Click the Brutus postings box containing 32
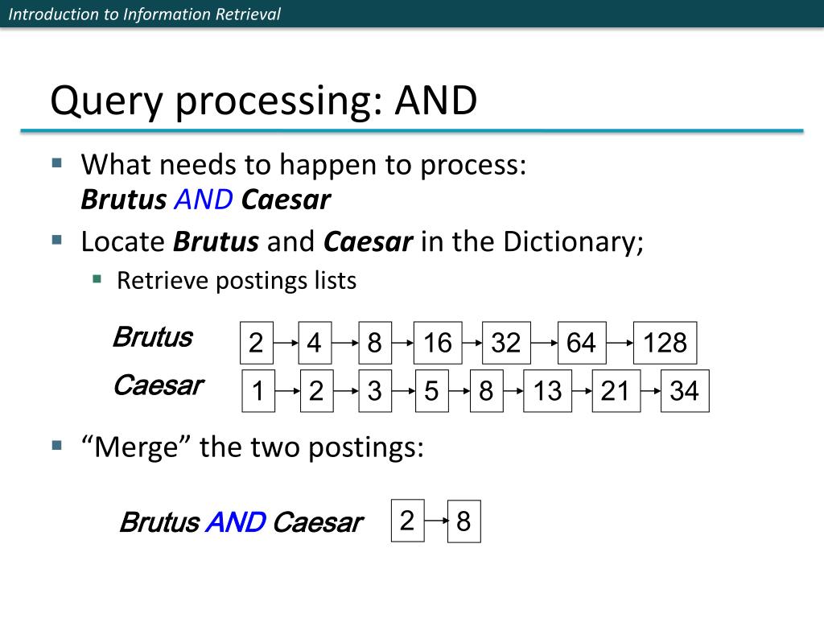Image resolution: width=824 pixels, height=618 pixels. tap(506, 343)
